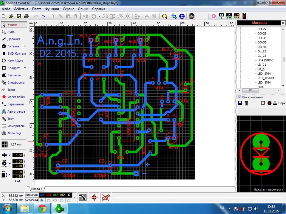286x214 pixels.
Task: Click the x2 duplicate icon
Action: [86, 16]
